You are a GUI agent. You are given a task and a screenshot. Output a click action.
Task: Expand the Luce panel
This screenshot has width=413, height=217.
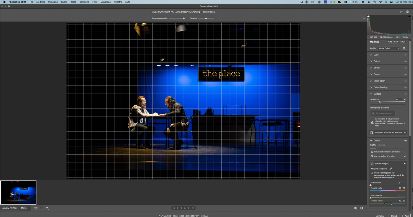[x=371, y=55]
